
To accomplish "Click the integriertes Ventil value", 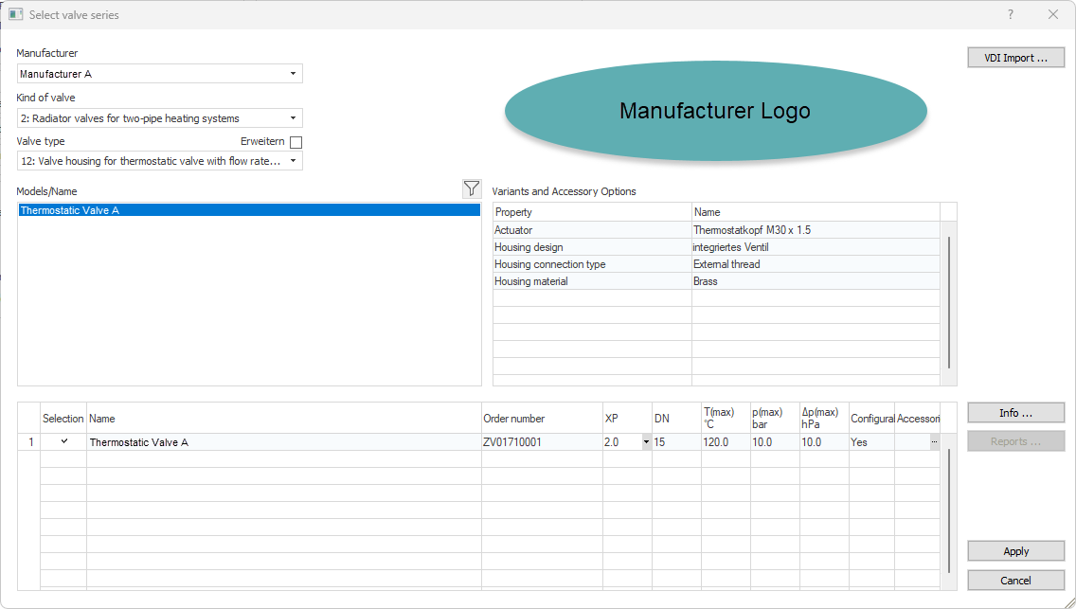I will click(730, 247).
